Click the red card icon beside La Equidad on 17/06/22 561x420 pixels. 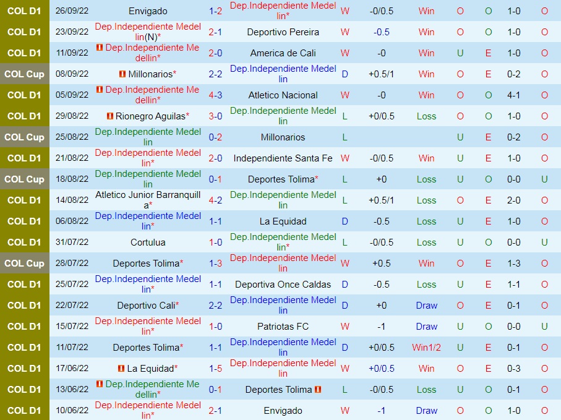point(121,369)
